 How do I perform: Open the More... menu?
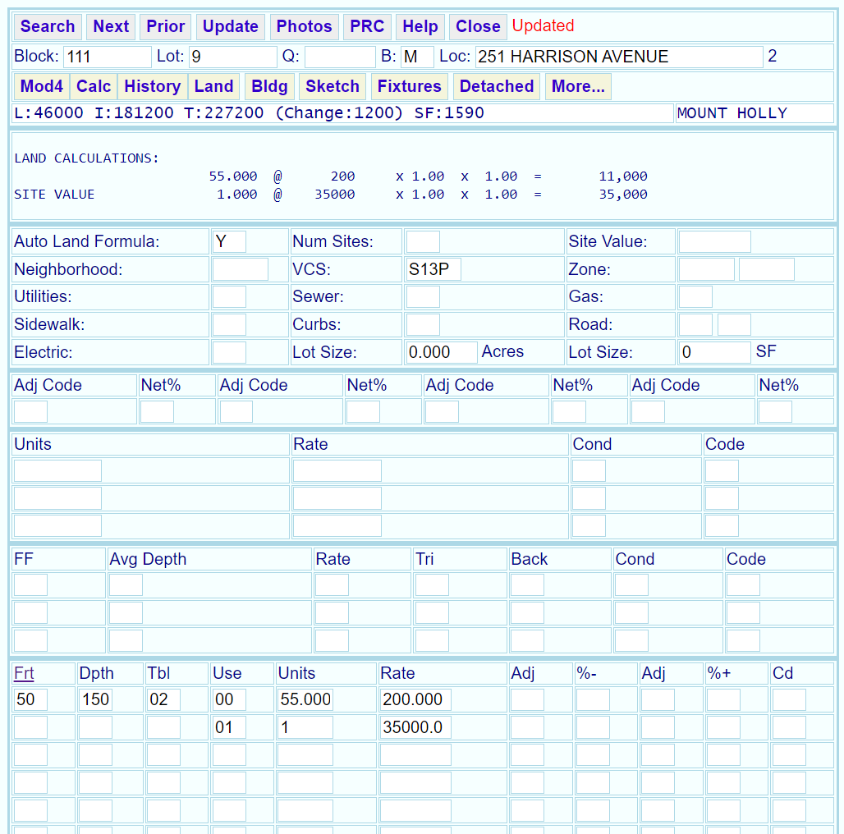pos(578,86)
